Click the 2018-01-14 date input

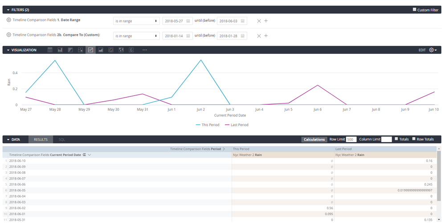[177, 36]
